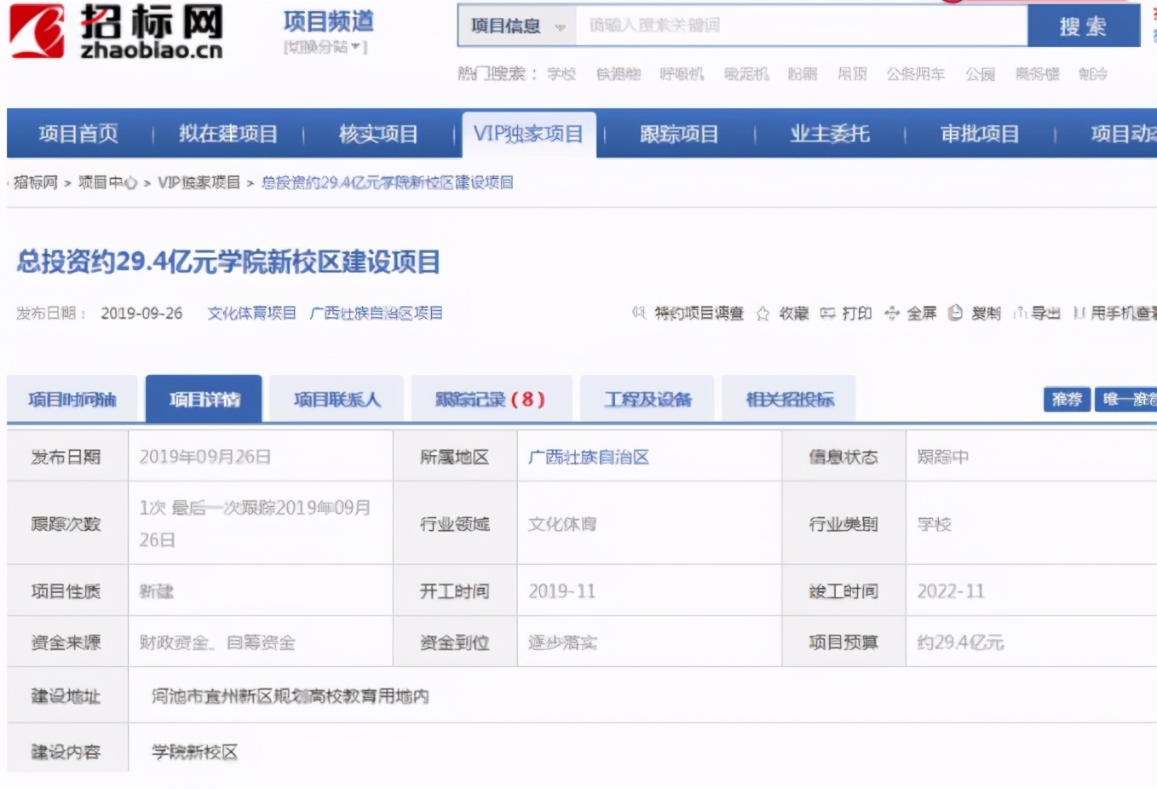The height and width of the screenshot is (789, 1157).
Task: Toggle the 收藏 favorite star
Action: click(761, 313)
